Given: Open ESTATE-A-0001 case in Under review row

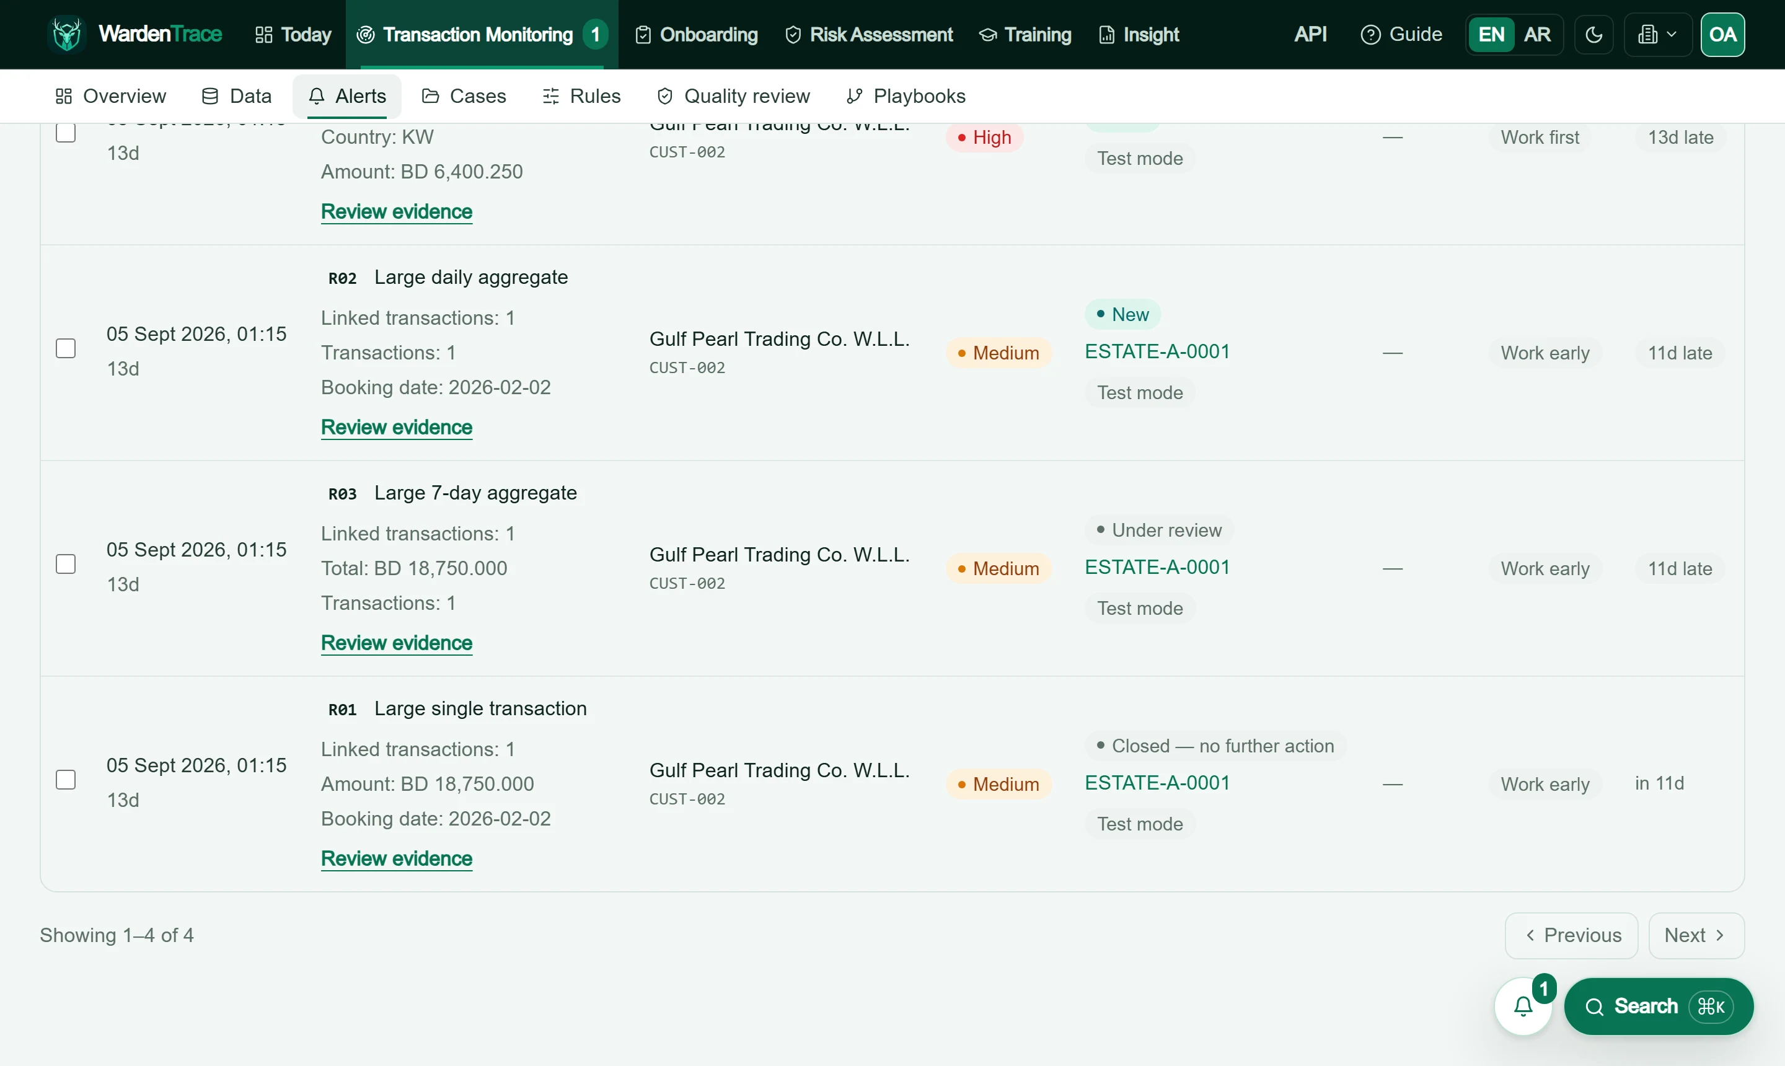Looking at the screenshot, I should pos(1157,566).
